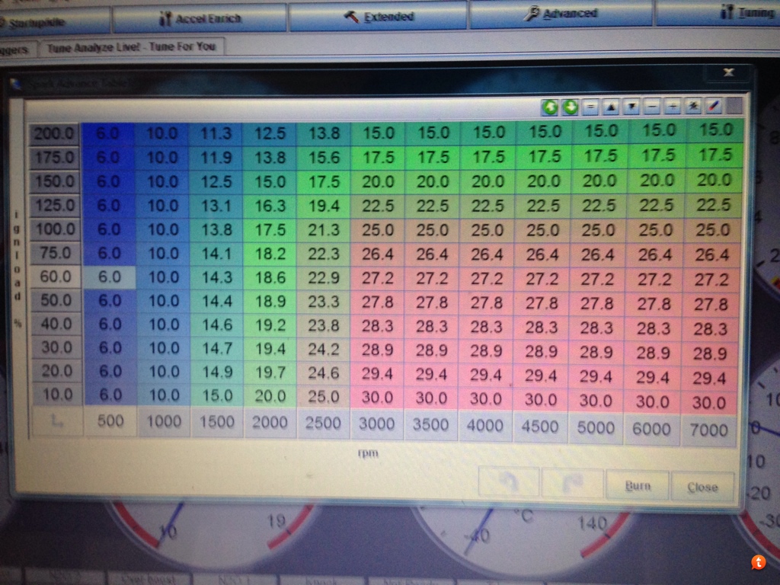Click the greyed-out redo arrow button
This screenshot has width=780, height=585.
coord(573,483)
